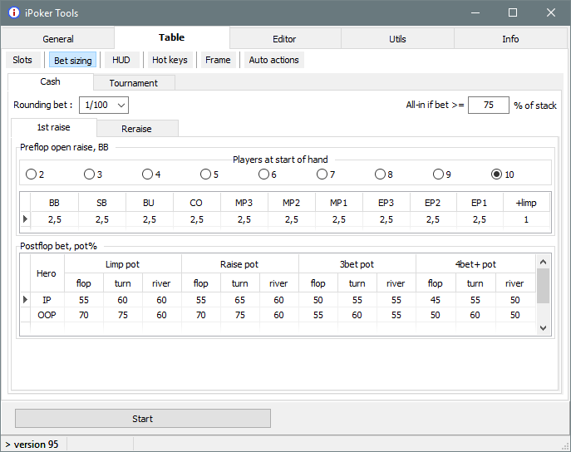
Task: Click the IP row indicator arrow
Action: [25, 299]
